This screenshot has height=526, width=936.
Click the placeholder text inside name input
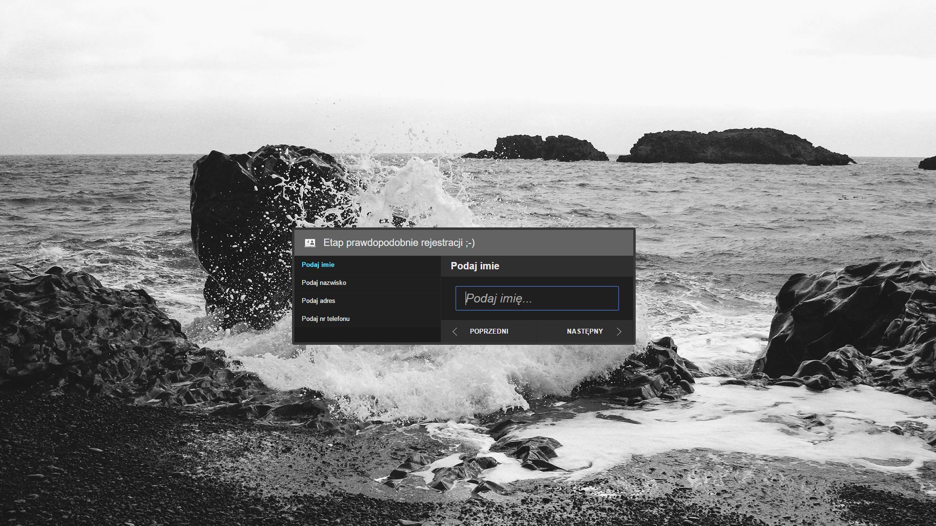pyautogui.click(x=498, y=299)
